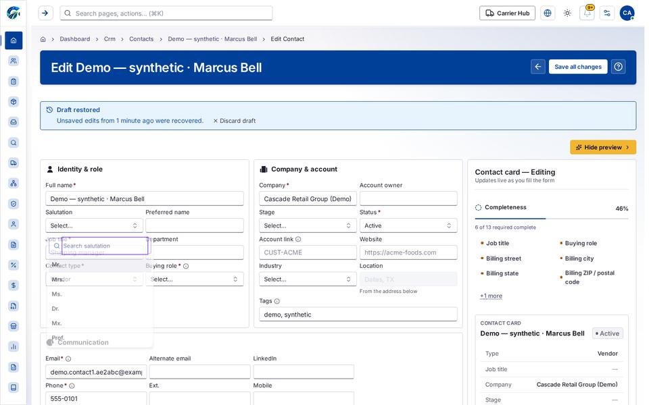Click the Company input field
649x405 pixels.
click(308, 198)
